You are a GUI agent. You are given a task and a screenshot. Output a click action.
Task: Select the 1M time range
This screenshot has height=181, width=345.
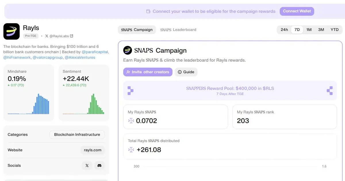point(309,30)
